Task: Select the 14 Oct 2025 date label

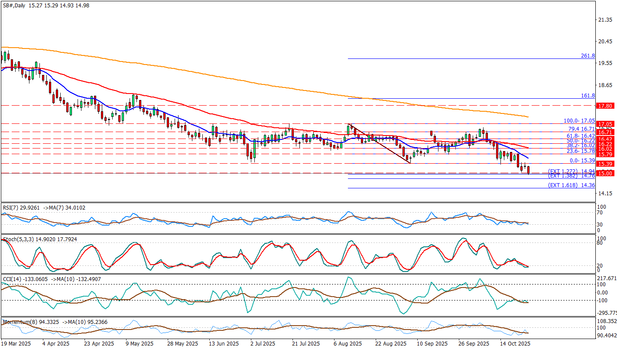Action: coord(514,343)
